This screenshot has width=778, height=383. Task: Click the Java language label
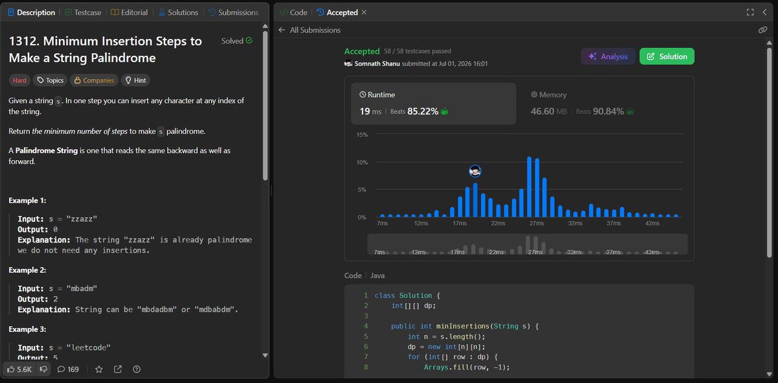377,275
